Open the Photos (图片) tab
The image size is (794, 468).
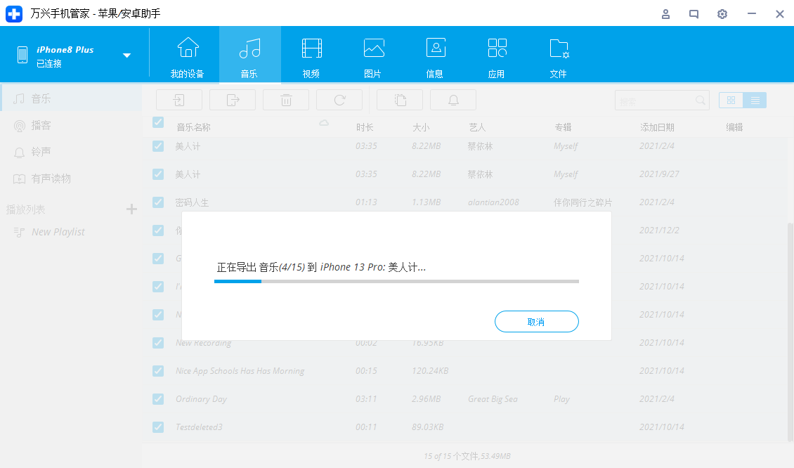[373, 55]
